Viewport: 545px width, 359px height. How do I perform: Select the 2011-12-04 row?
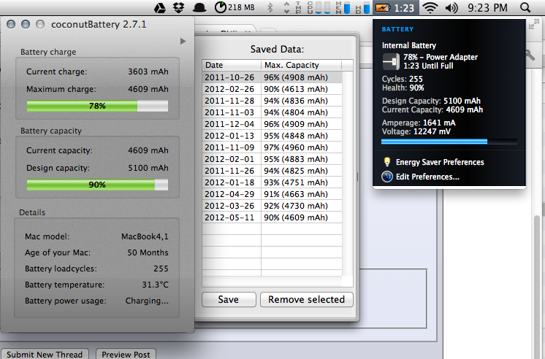(272, 124)
